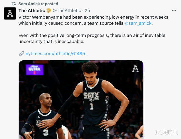
Task: Click the Wembanyama low energy paragraph
Action: point(93,20)
